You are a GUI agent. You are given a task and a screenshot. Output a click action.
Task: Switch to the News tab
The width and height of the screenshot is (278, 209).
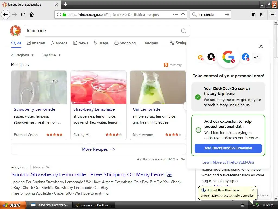81,43
